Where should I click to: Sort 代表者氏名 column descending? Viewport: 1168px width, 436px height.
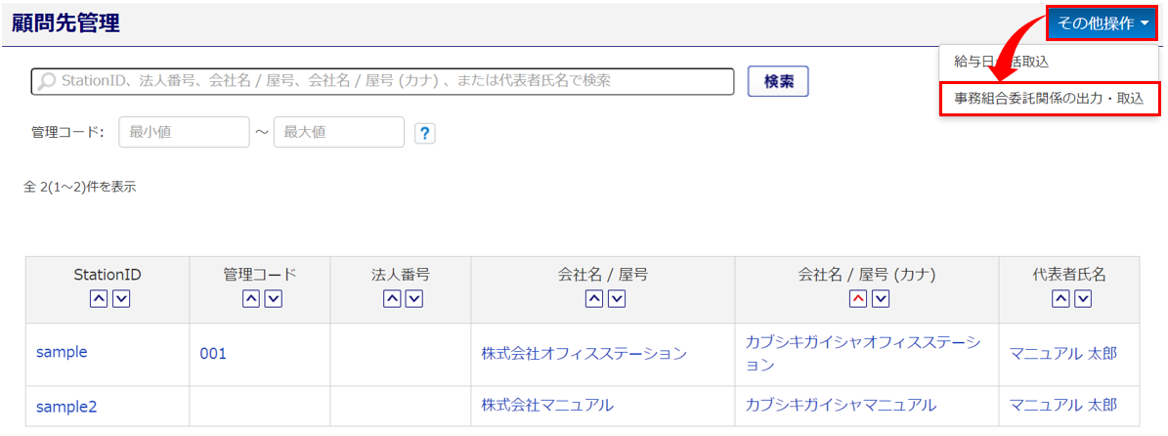click(x=1082, y=299)
